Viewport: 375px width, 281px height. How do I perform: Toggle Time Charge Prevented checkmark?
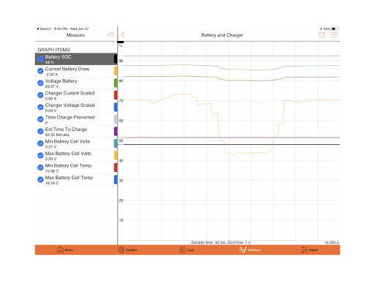point(40,119)
